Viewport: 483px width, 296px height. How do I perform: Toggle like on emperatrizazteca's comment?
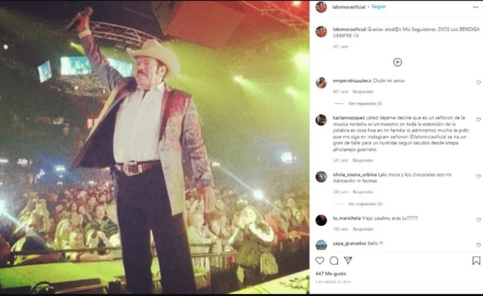478,83
